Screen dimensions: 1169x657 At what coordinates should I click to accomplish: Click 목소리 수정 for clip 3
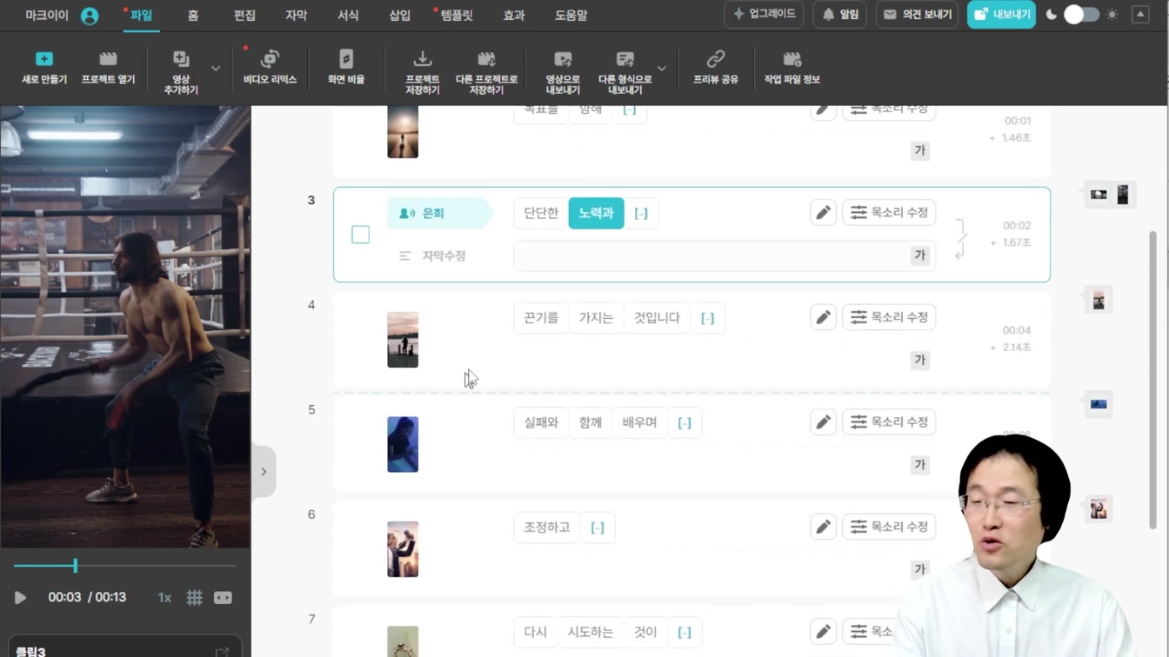click(889, 212)
